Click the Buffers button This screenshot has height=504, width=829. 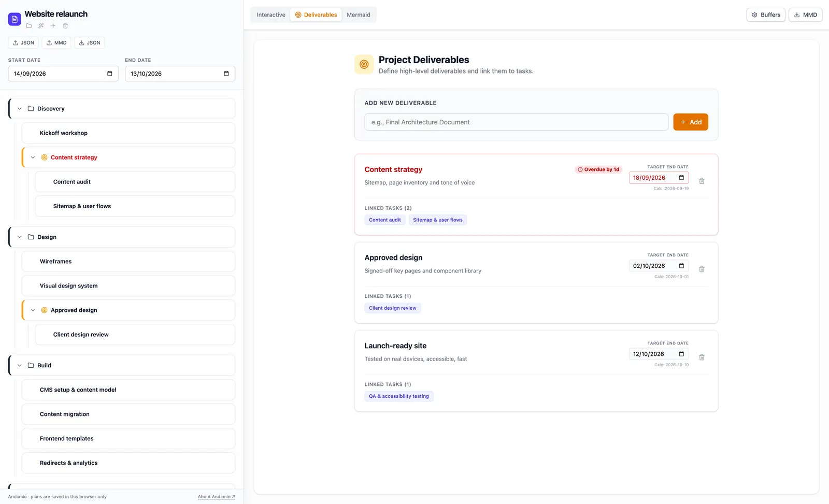766,15
